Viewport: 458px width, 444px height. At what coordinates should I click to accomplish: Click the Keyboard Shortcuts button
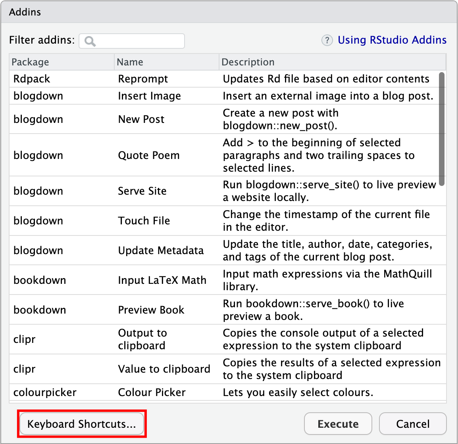click(82, 424)
